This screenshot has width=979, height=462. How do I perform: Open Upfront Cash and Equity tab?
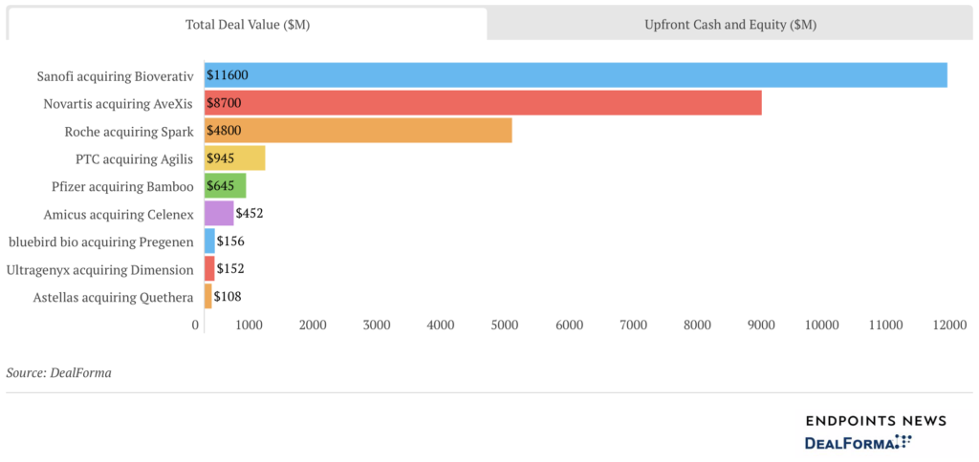click(729, 24)
